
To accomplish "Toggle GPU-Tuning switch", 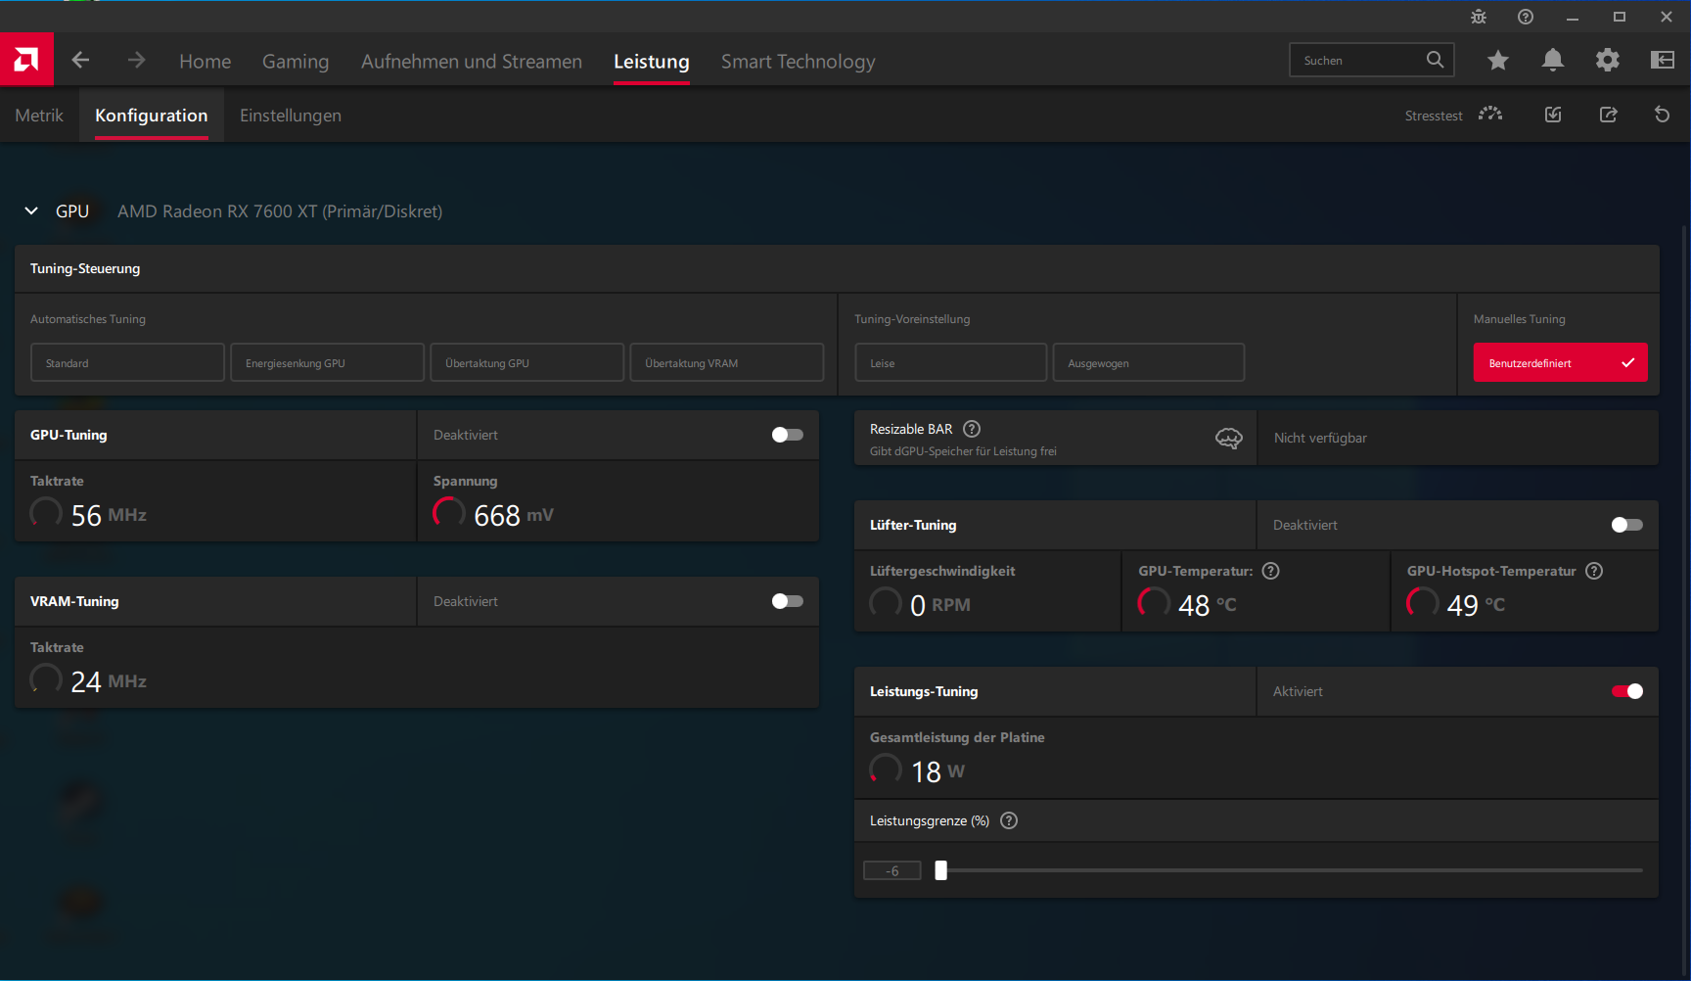I will [787, 435].
